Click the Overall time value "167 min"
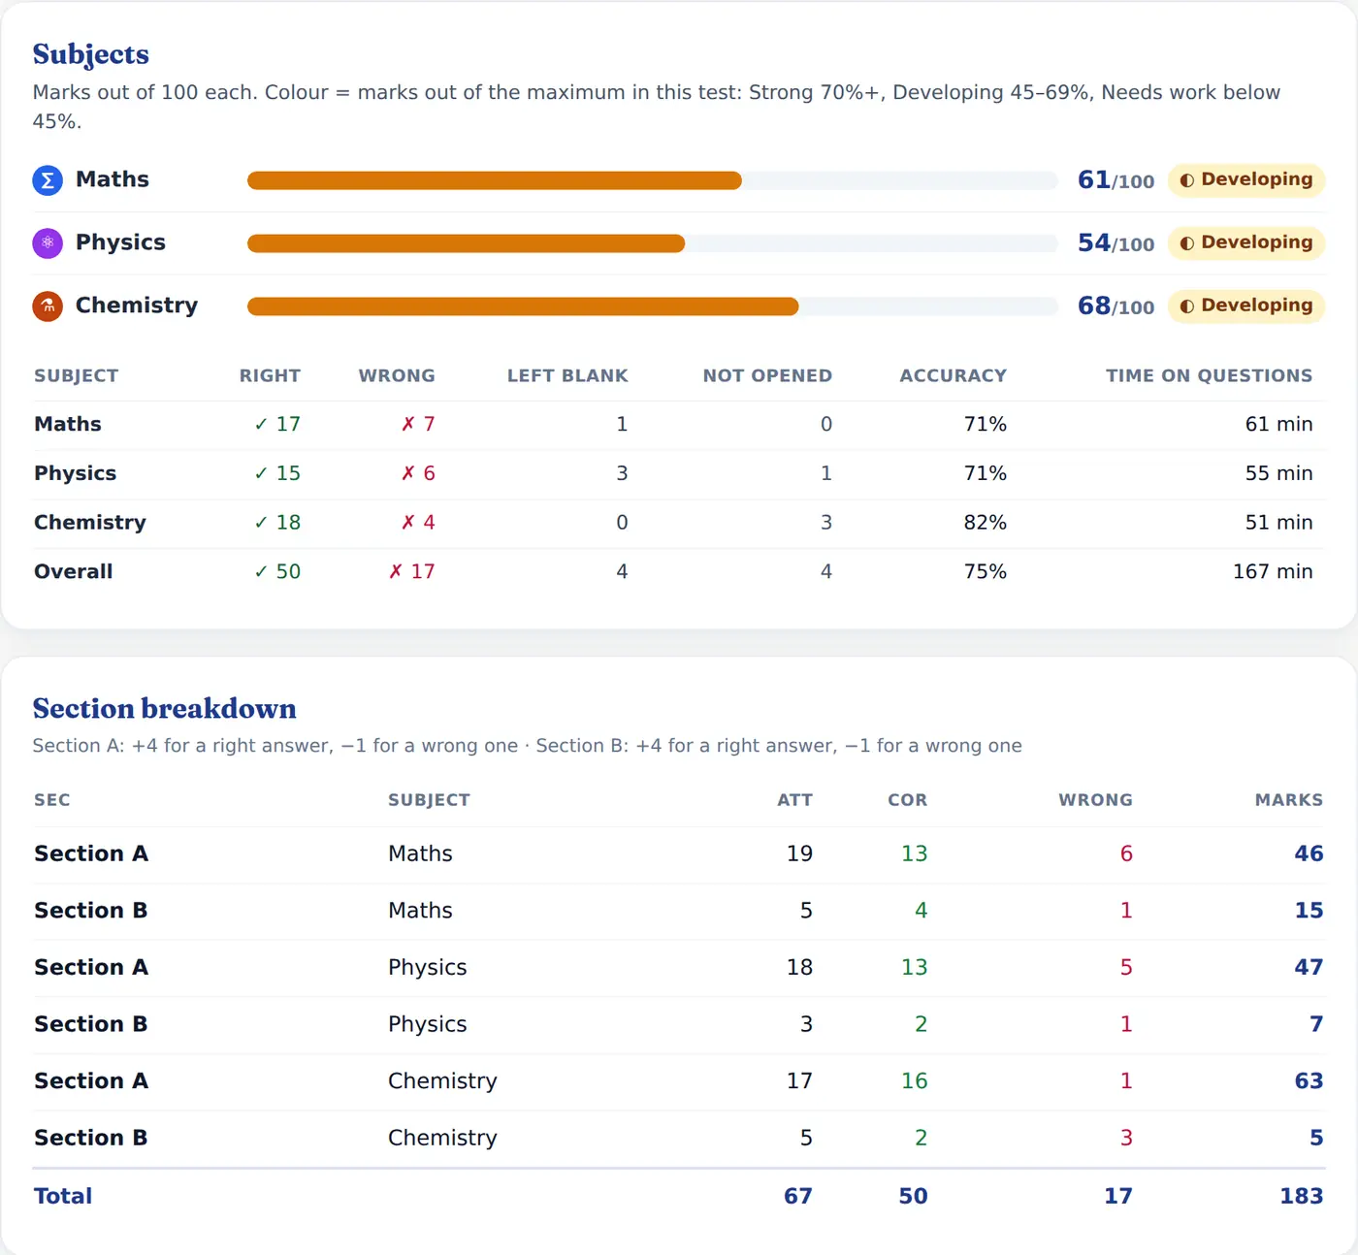 pos(1273,572)
